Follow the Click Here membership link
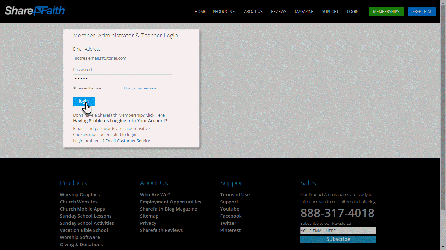 click(155, 115)
